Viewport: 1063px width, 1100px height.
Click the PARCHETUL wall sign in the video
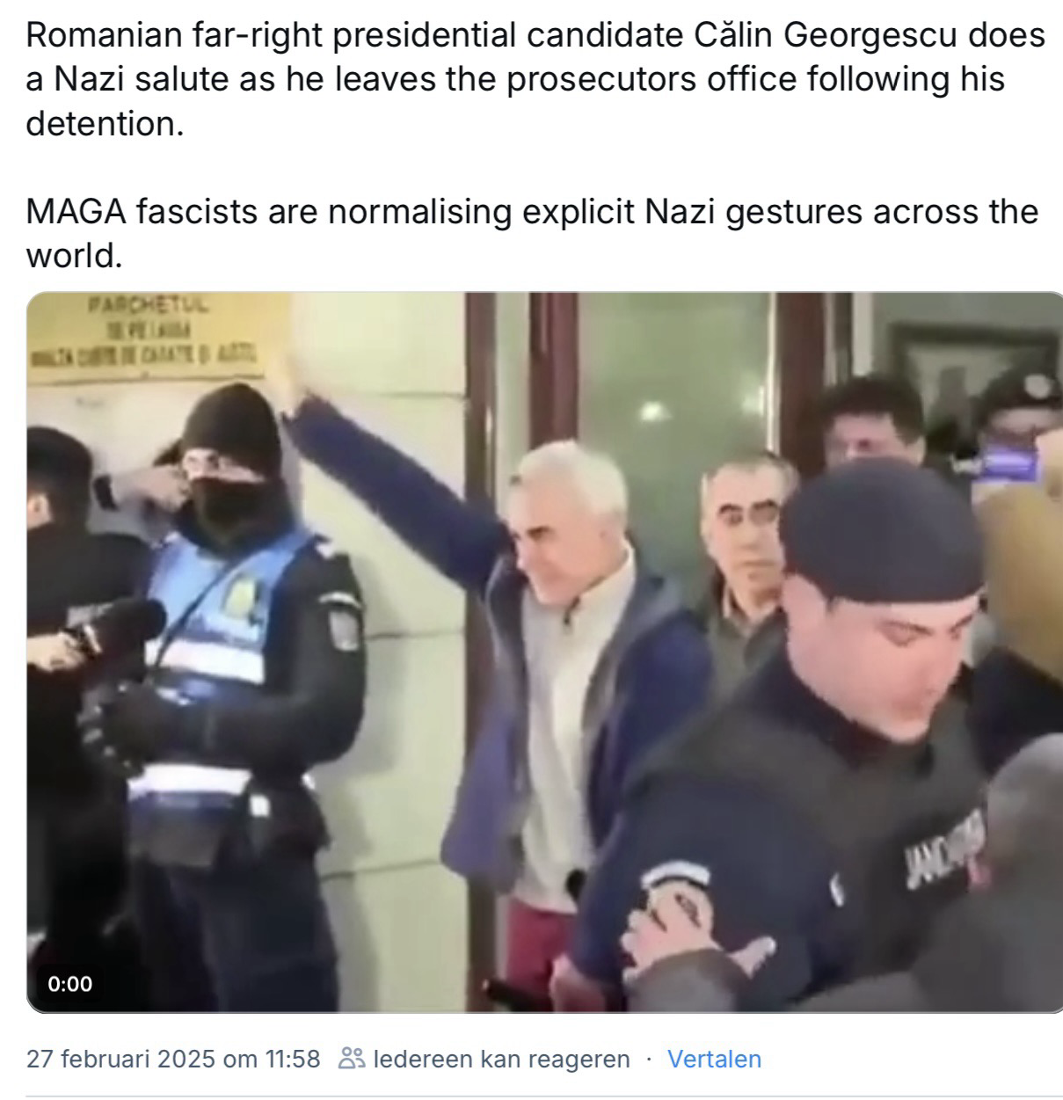[145, 335]
